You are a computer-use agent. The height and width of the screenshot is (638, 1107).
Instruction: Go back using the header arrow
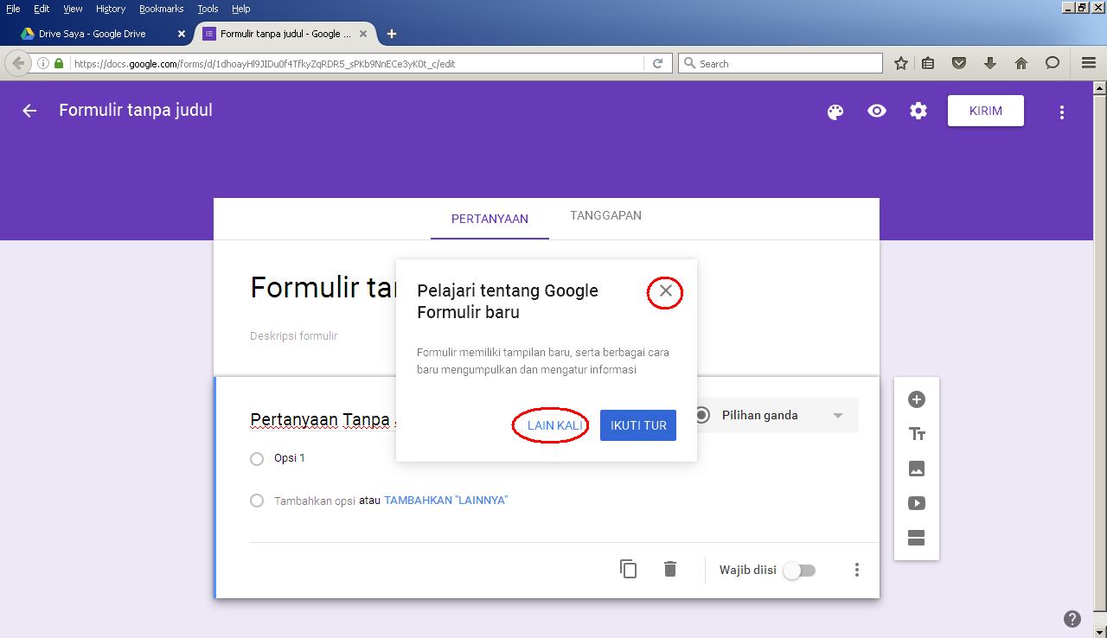click(29, 111)
